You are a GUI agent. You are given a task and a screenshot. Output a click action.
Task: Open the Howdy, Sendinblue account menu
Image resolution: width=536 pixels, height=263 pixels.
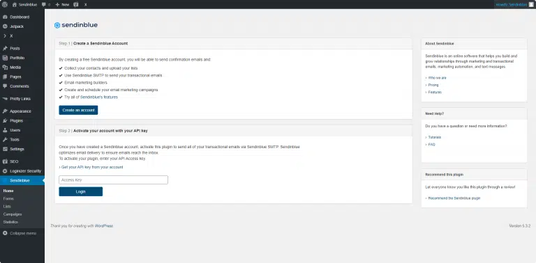[514, 5]
